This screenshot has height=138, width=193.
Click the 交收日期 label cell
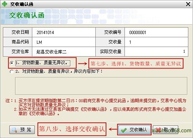coord(18,32)
